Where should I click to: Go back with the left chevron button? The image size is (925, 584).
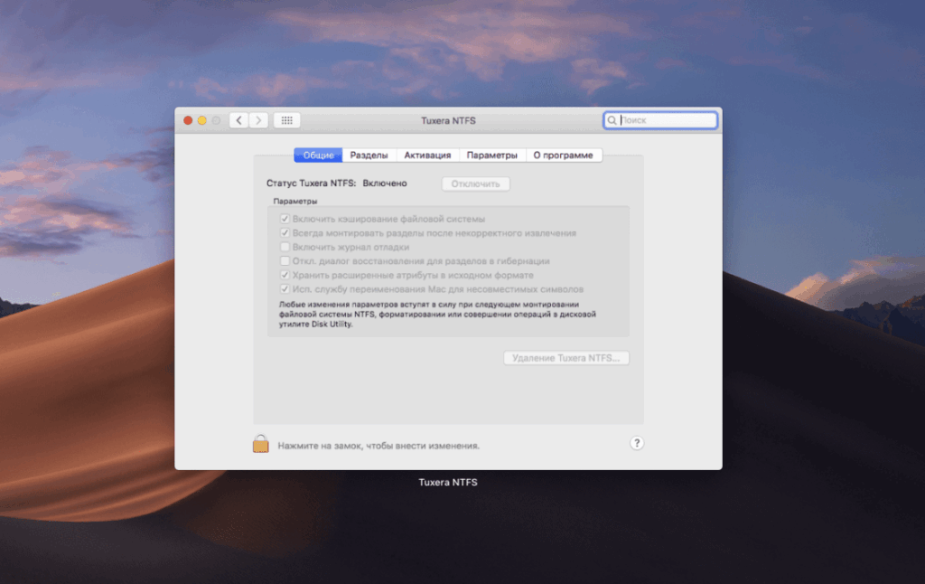[238, 120]
